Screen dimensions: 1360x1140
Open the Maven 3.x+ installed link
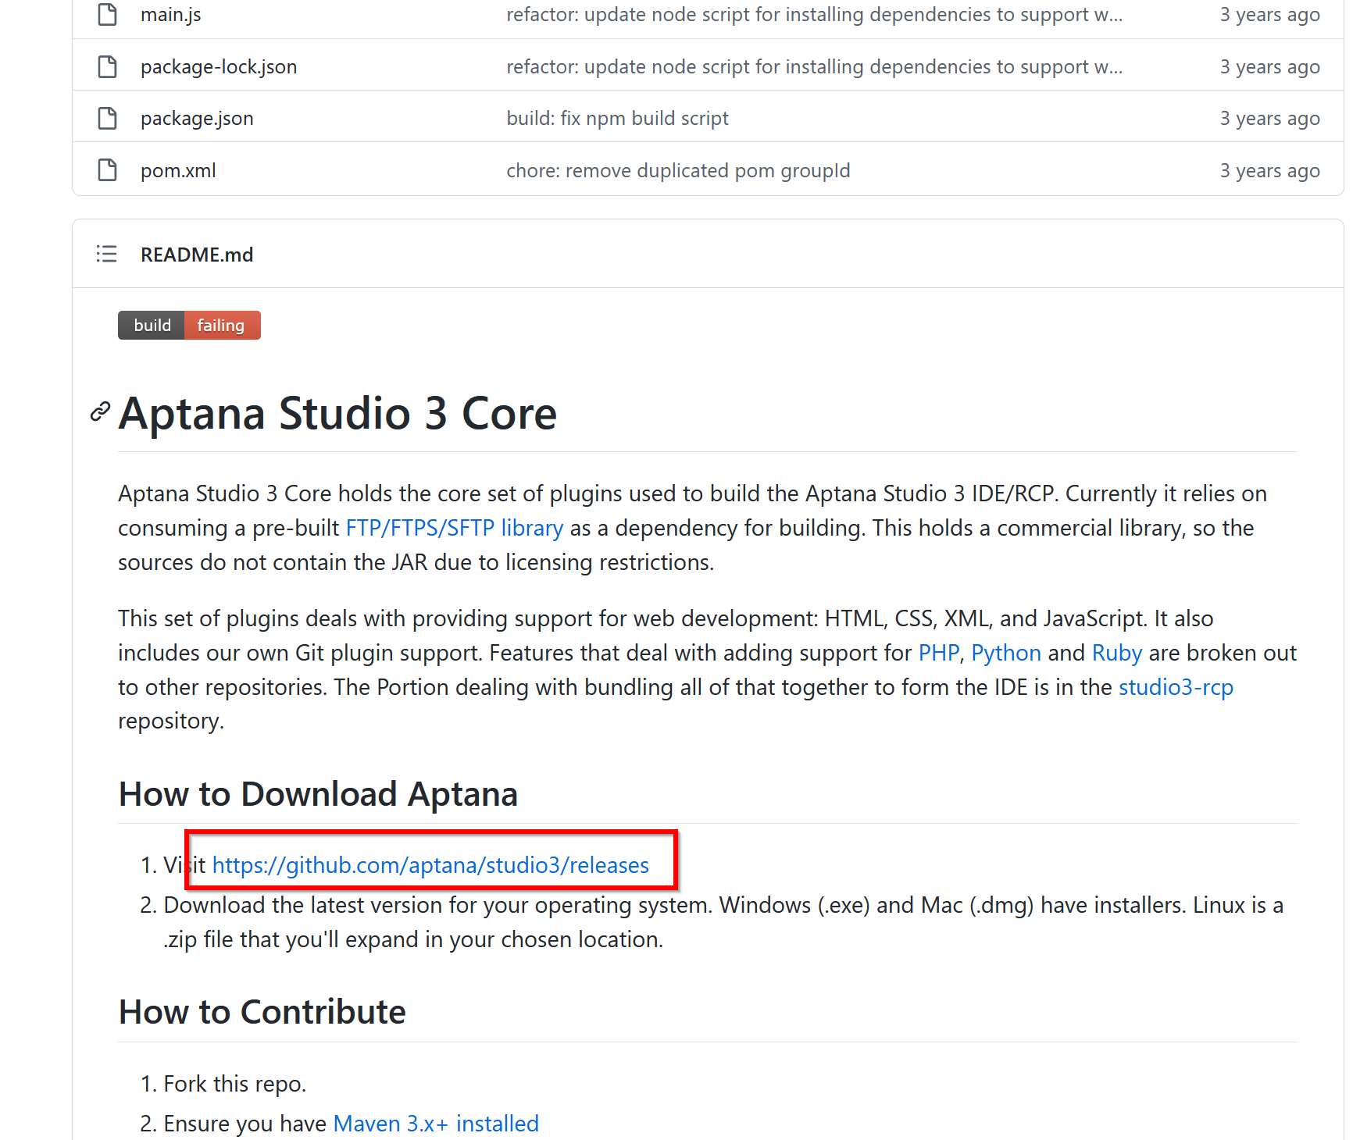[x=436, y=1124]
